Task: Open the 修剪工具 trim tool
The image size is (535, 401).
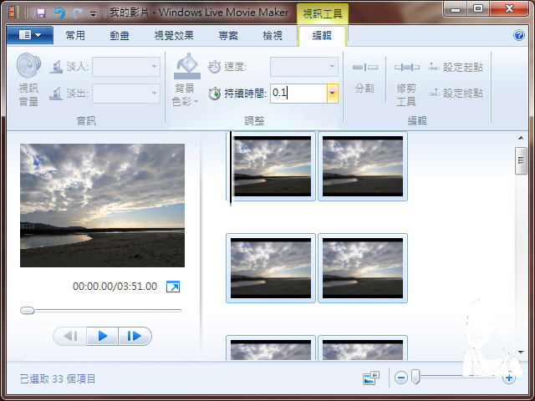Action: [406, 84]
